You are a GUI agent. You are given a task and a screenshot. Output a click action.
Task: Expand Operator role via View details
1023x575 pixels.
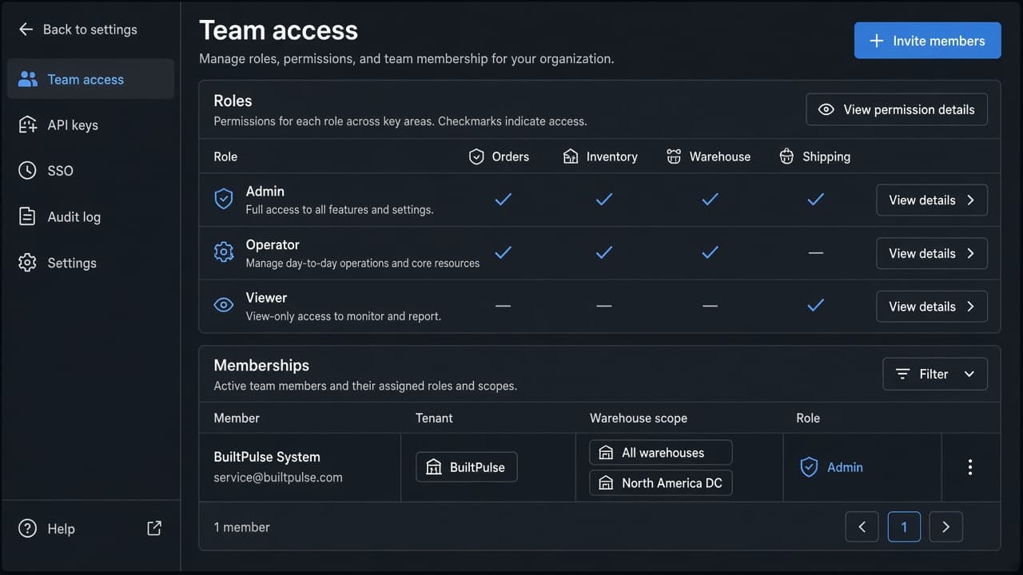[x=932, y=253]
